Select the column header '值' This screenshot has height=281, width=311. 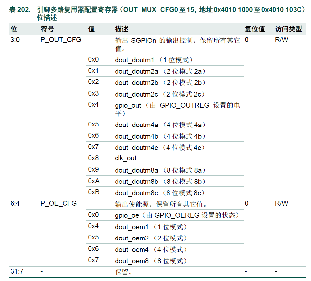91,29
